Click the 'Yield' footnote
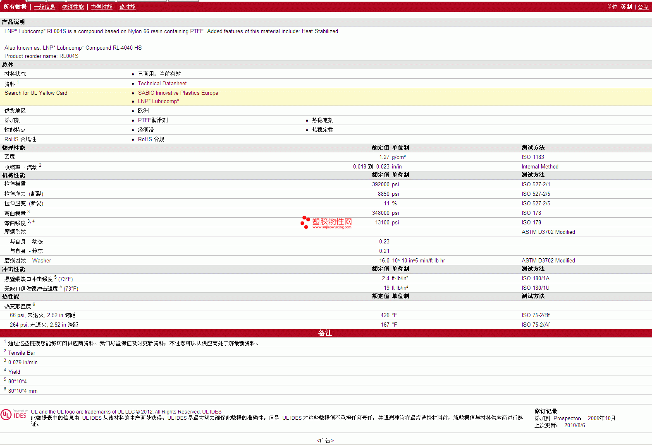Viewport: 652px width, 445px height. pos(14,372)
